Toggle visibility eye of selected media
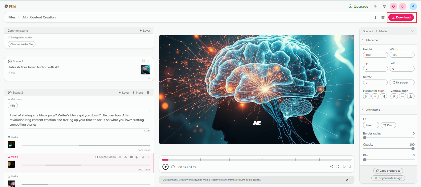 point(131,157)
